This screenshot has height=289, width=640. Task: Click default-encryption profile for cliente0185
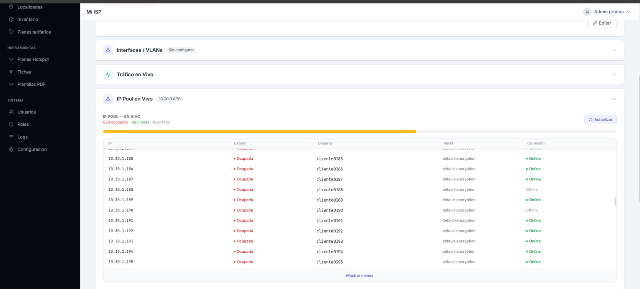point(459,159)
